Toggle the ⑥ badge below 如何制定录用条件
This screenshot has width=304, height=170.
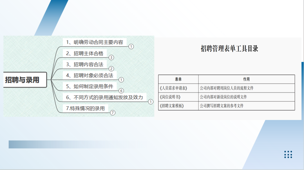click(x=121, y=91)
